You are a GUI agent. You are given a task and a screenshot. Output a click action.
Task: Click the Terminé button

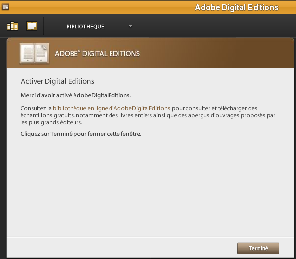click(x=258, y=248)
